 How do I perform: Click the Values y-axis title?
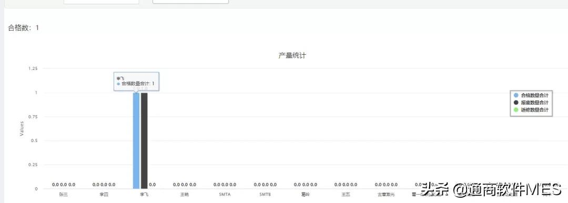click(22, 129)
